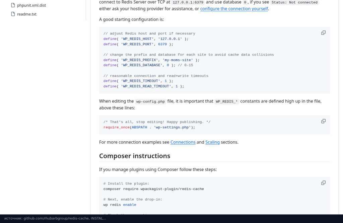Click the inline code '127.0.0.1:6379'

coord(188,2)
